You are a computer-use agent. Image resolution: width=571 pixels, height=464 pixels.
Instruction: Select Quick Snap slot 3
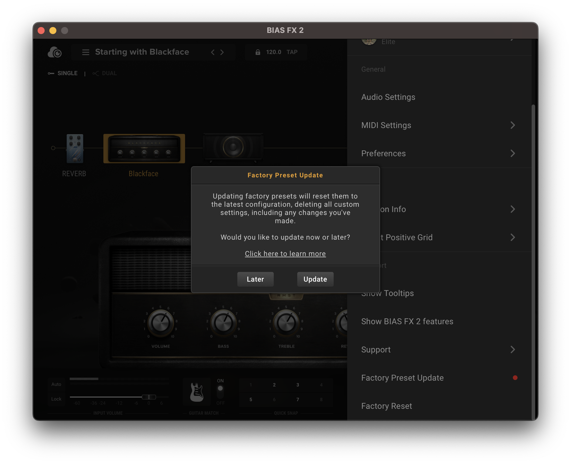click(298, 385)
